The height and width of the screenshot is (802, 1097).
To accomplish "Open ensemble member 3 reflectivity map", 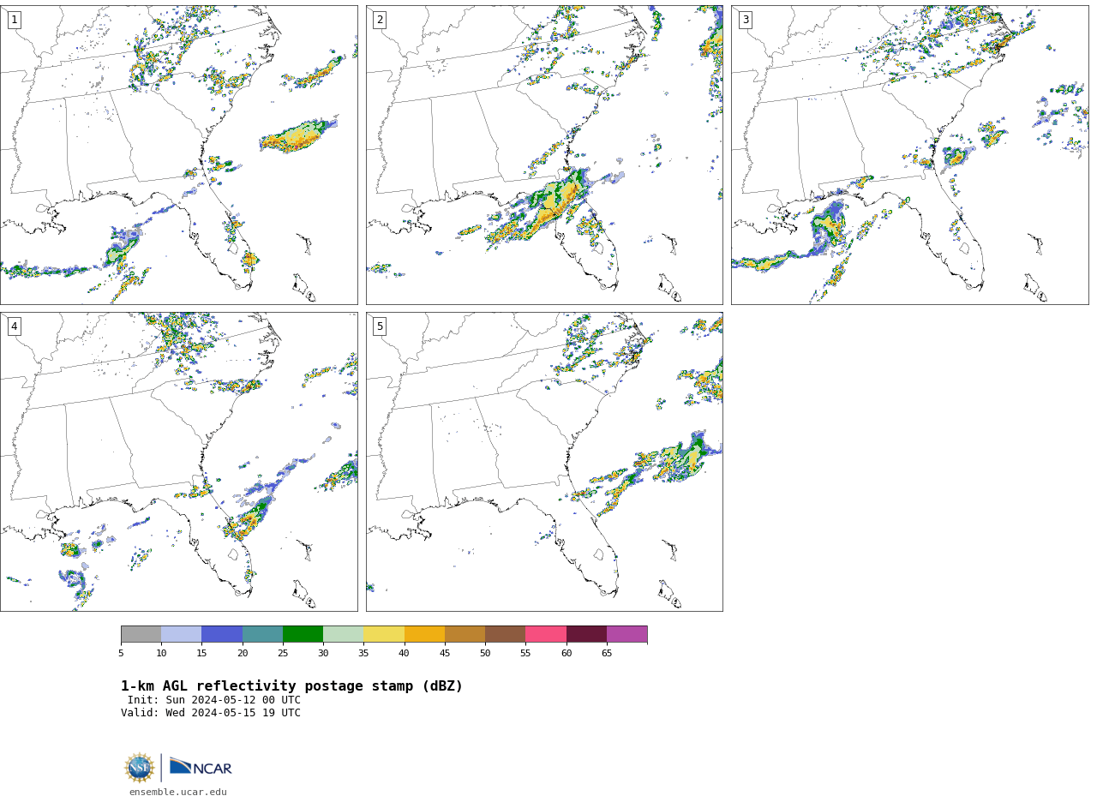I will click(910, 155).
